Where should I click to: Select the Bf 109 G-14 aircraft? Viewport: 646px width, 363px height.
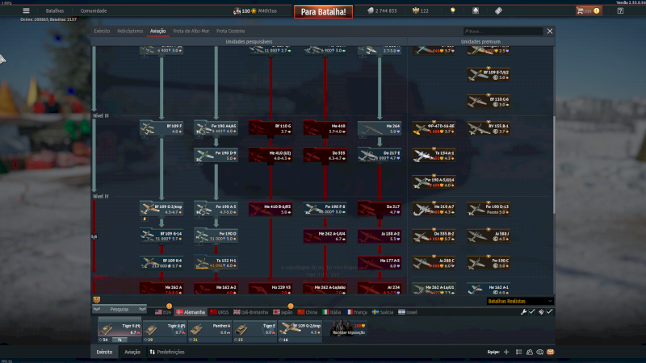(x=161, y=236)
